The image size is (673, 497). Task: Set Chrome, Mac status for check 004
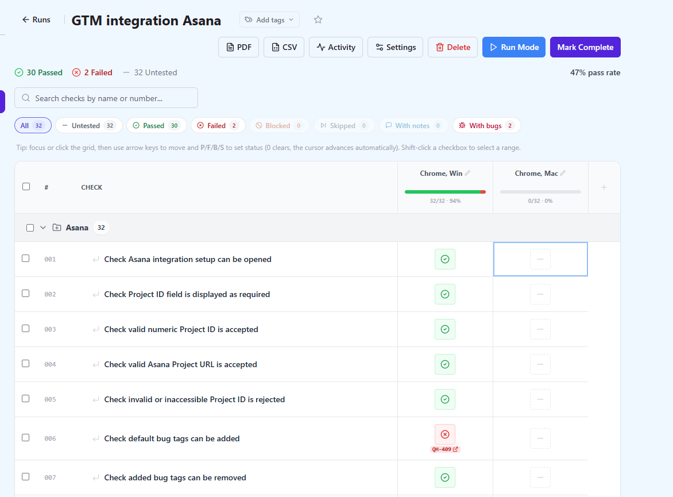540,364
